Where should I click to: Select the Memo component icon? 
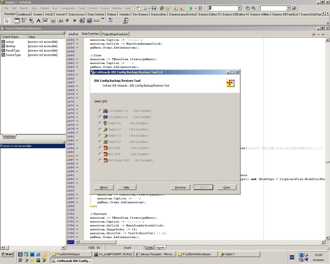point(53,21)
